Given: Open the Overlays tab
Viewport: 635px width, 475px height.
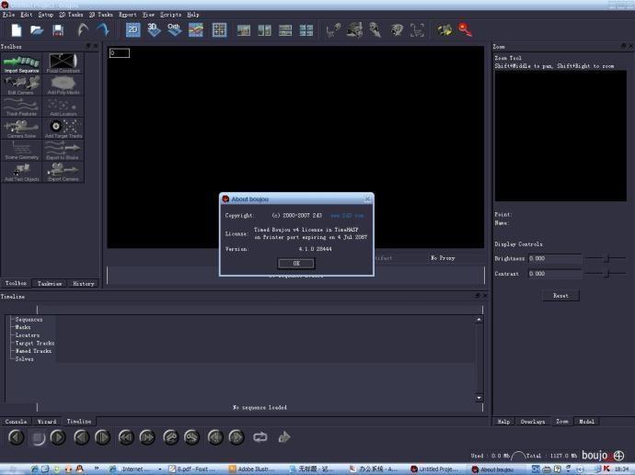Looking at the screenshot, I should (533, 422).
